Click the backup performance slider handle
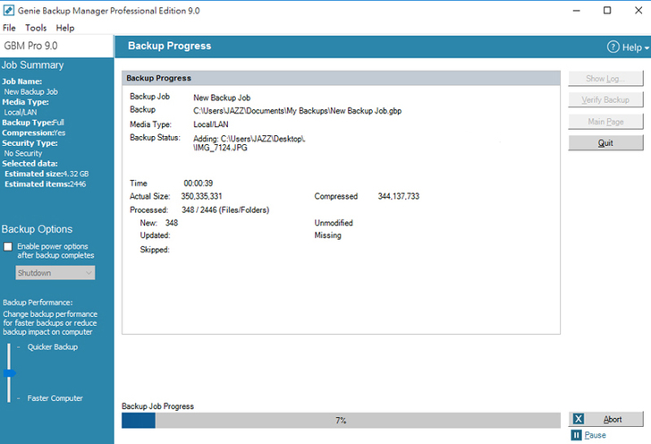The height and width of the screenshot is (444, 651). (9, 372)
